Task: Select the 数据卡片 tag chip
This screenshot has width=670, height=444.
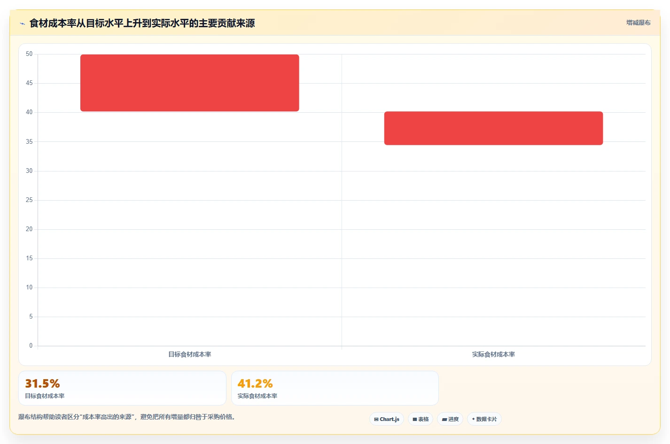Action: (484, 419)
